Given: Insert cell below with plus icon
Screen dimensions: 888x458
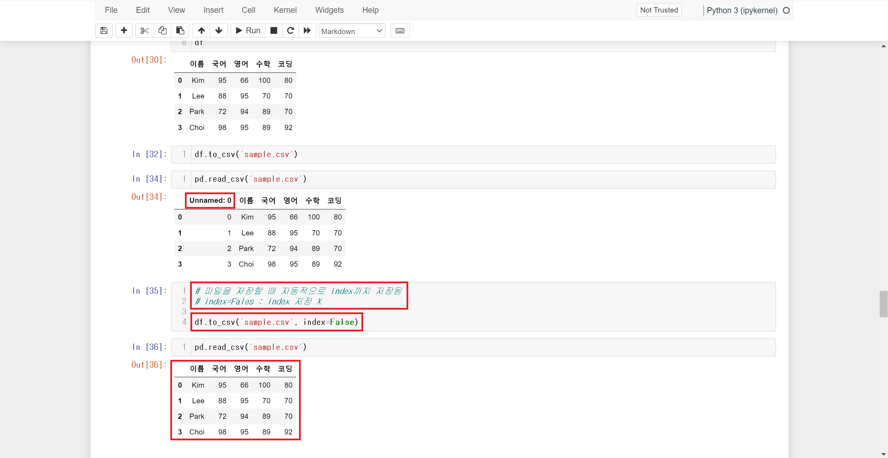Looking at the screenshot, I should pos(124,31).
